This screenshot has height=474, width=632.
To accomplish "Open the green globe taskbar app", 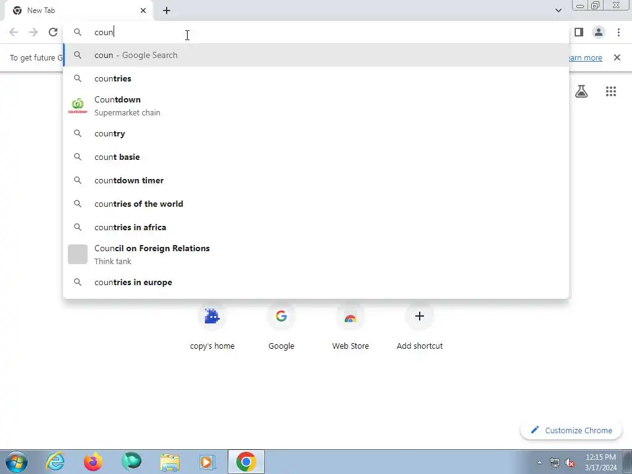I will 131,462.
